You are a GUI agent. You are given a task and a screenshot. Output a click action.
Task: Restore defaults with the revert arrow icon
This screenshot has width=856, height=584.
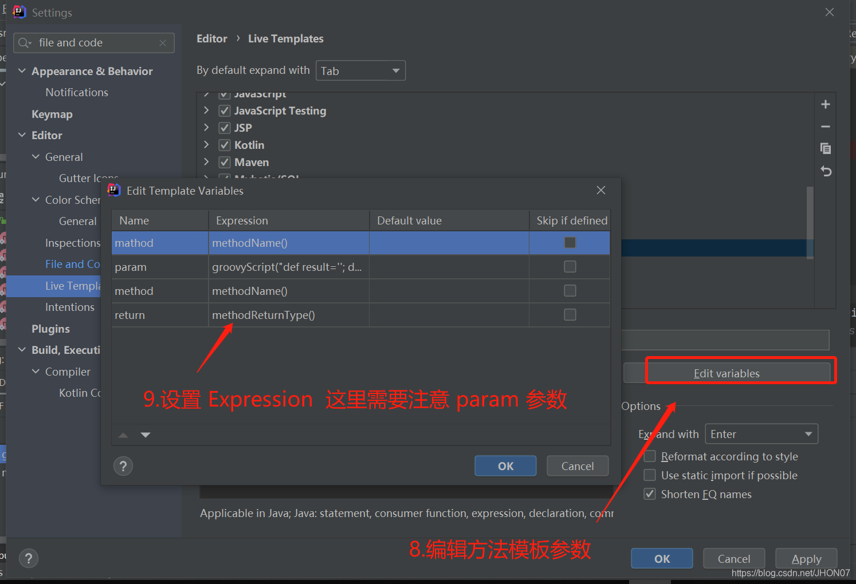coord(825,171)
